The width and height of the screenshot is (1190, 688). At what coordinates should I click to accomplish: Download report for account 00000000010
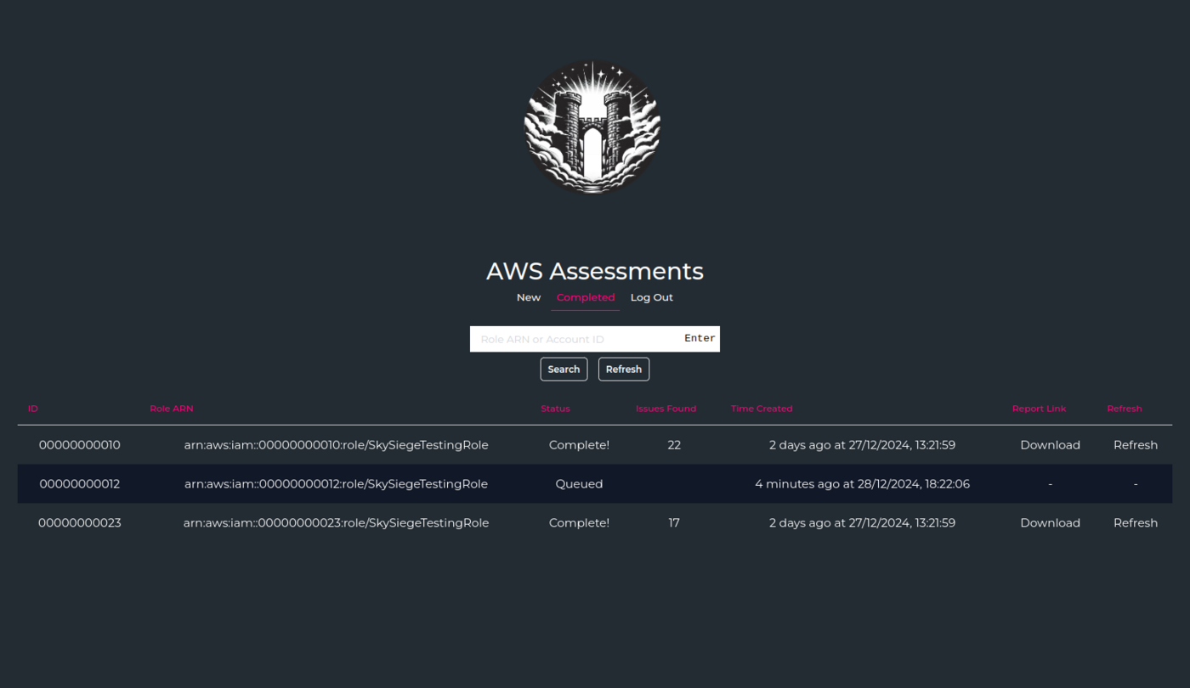tap(1050, 445)
